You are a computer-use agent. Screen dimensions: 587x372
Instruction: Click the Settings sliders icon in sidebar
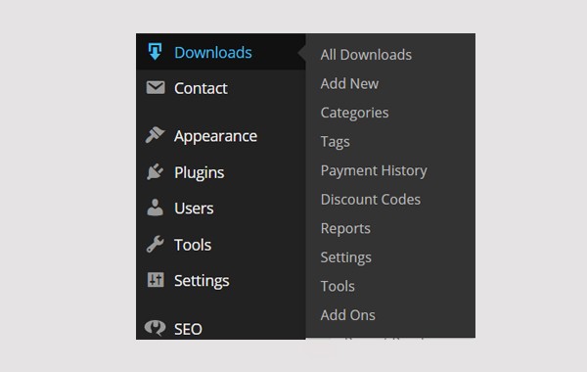click(156, 280)
